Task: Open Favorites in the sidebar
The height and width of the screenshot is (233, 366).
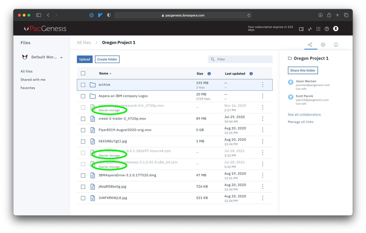Action: pos(28,88)
